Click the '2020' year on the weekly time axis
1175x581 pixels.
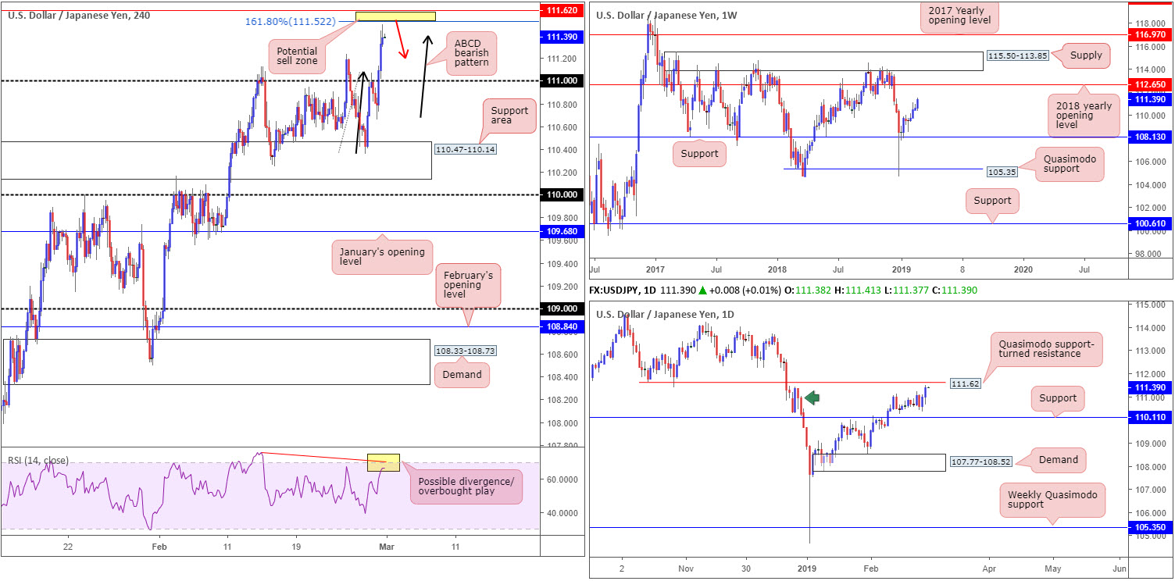1023,268
